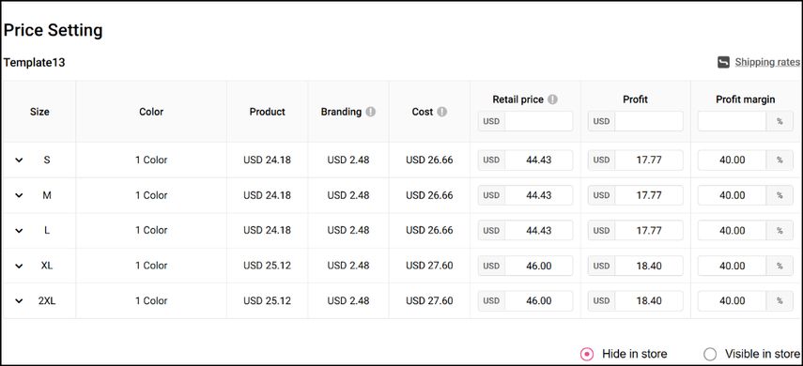Open the Shipping rates link
Viewport: 803px width, 366px height.
point(767,63)
